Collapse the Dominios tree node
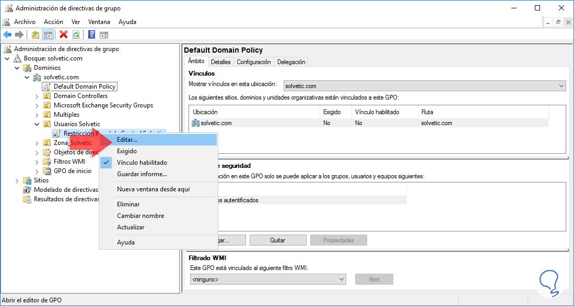Image resolution: width=574 pixels, height=306 pixels. coord(17,68)
